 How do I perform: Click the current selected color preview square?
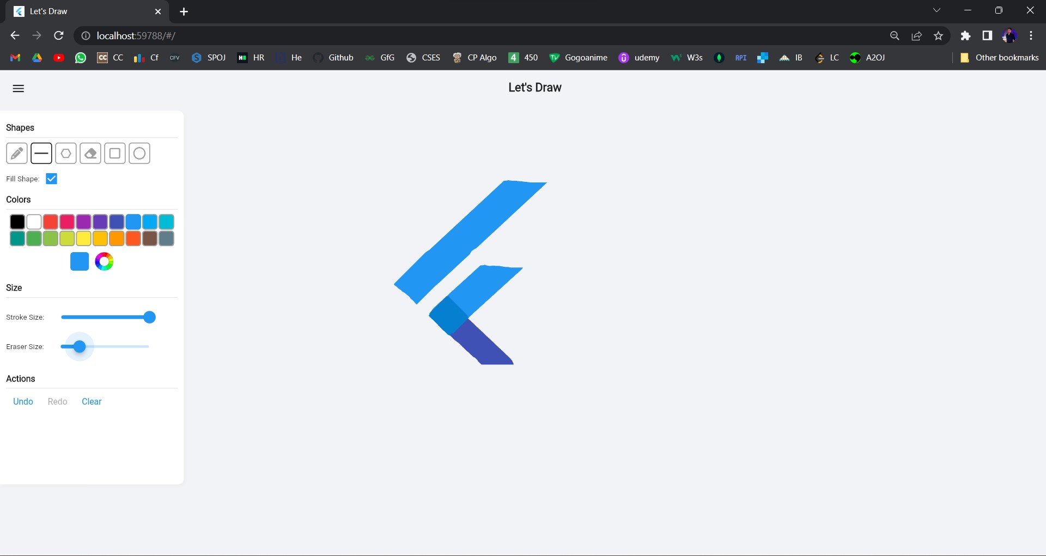pyautogui.click(x=80, y=262)
